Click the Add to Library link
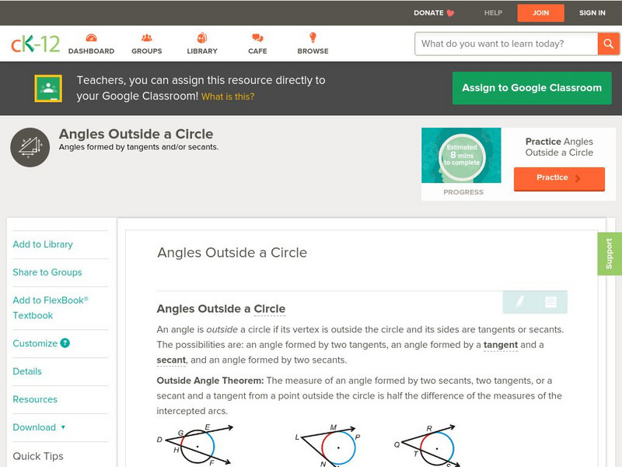Screen dimensions: 622x467 pos(43,244)
